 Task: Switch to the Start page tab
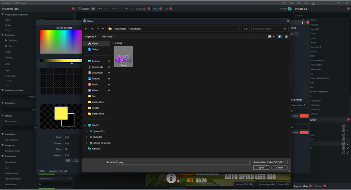pyautogui.click(x=141, y=9)
